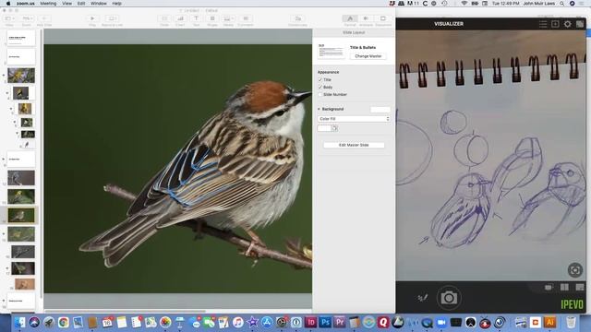591x332 pixels.
Task: Start the slideshow with the Play button
Action: tap(92, 18)
